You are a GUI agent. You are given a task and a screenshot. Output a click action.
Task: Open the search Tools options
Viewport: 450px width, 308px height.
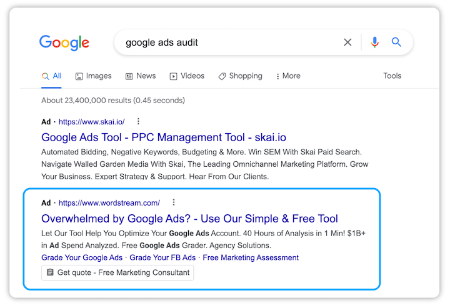pyautogui.click(x=392, y=76)
